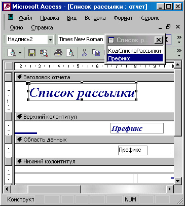The image size is (185, 206).
Task: Select КодСпискаРассылки in the field list
Action: click(x=135, y=51)
